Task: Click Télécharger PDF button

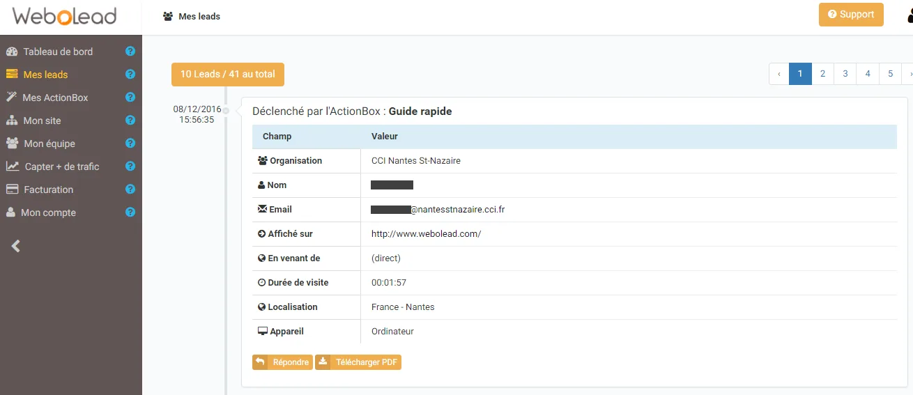Action: (358, 362)
